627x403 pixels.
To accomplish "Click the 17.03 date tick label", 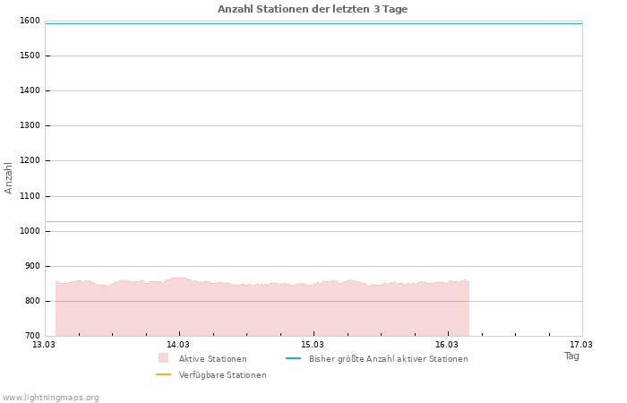I will click(x=581, y=344).
